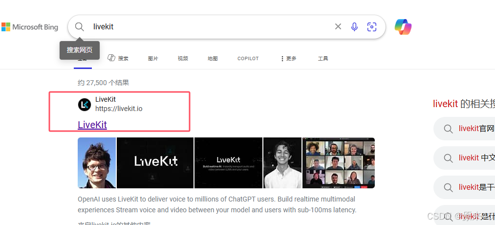Click the LiveKit site favicon
Screen dimensions: 495x225
[84, 105]
